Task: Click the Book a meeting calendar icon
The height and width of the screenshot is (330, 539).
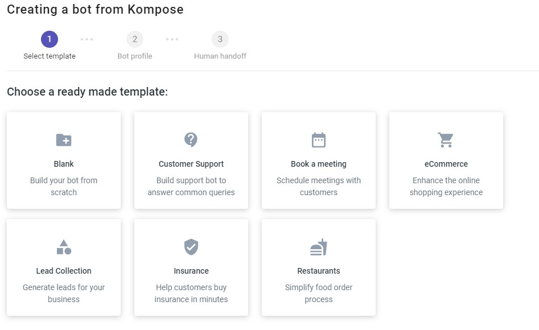Action: (x=319, y=140)
